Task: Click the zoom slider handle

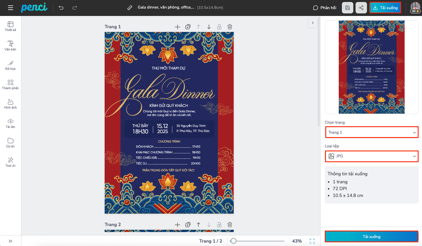Action: [x=234, y=241]
